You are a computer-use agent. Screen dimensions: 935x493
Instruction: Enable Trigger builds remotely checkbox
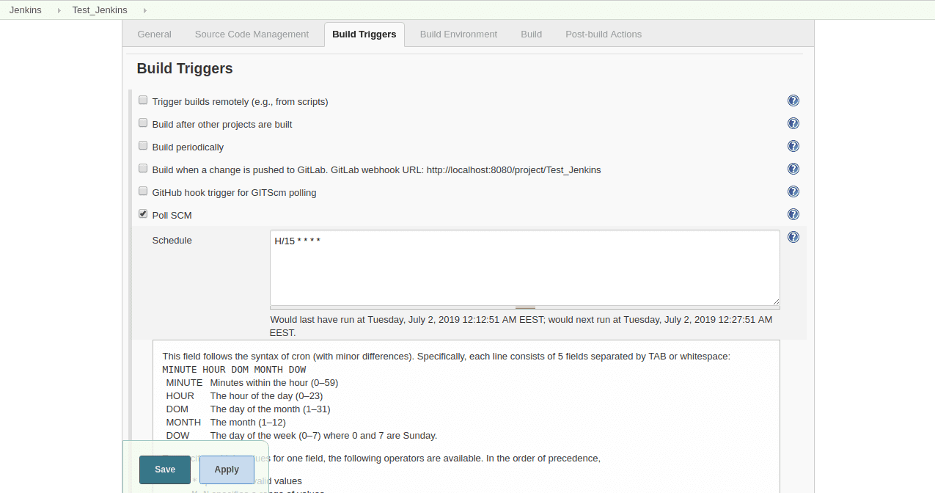tap(143, 101)
